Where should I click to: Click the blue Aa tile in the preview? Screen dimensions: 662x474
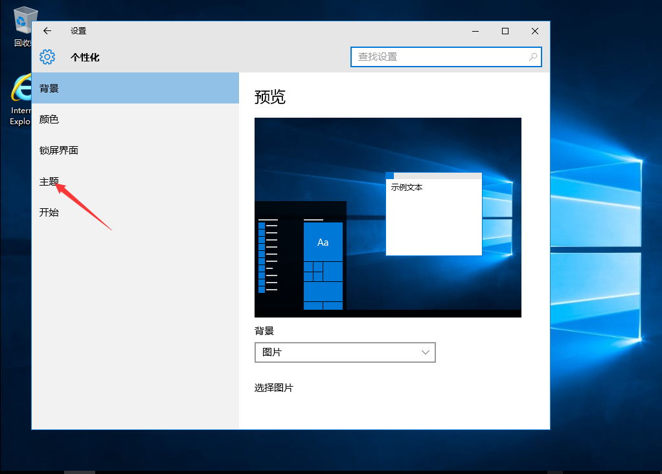(323, 242)
